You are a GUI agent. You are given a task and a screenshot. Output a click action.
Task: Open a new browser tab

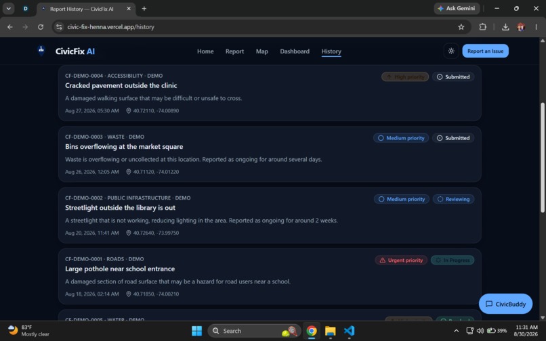(x=144, y=9)
